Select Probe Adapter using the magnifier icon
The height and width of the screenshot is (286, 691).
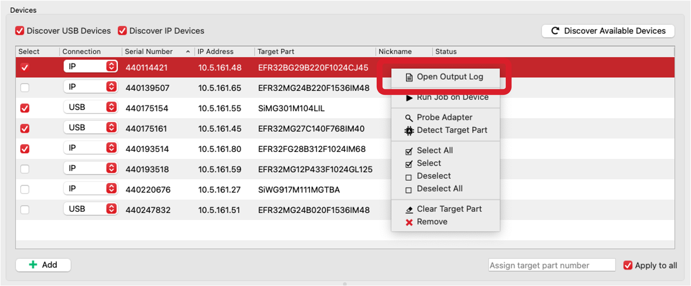(x=409, y=117)
